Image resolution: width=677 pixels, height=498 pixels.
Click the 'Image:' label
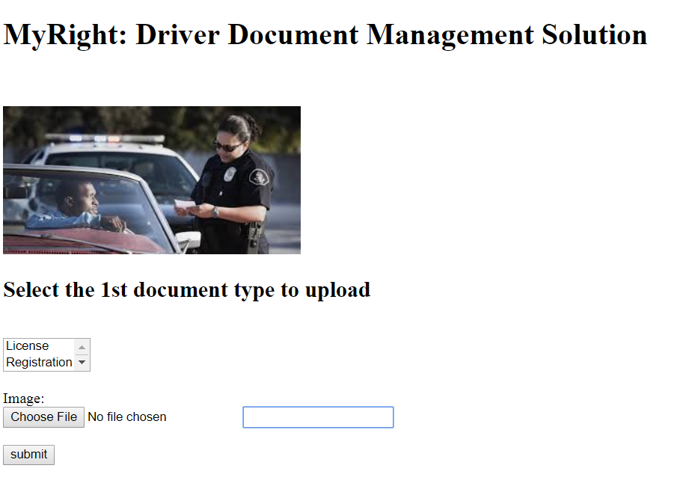click(x=24, y=399)
